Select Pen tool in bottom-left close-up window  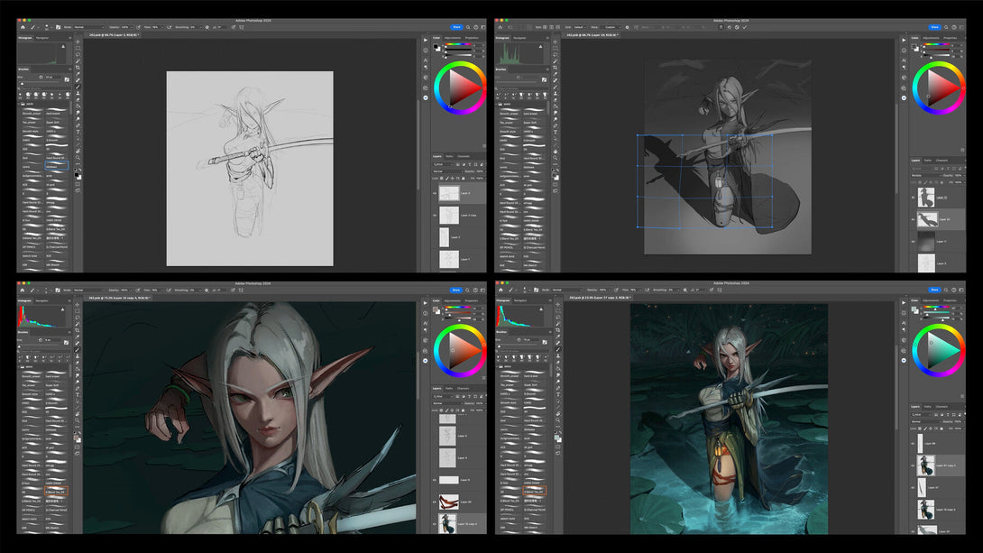pos(78,388)
